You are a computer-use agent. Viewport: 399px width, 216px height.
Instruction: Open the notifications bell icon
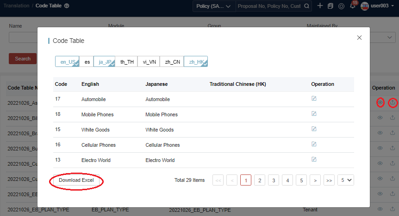pos(353,6)
